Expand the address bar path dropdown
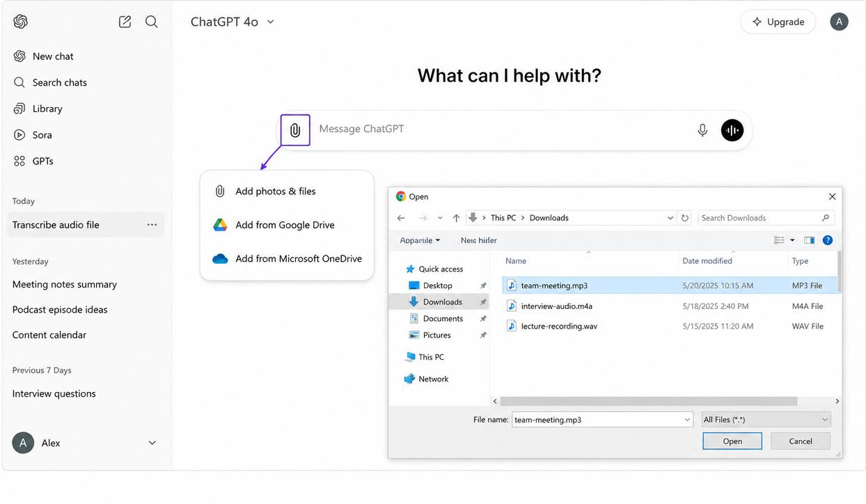This screenshot has height=504, width=866. click(670, 218)
